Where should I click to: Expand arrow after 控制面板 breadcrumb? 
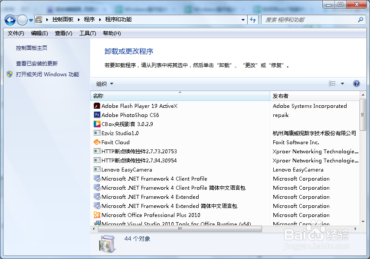coord(79,19)
